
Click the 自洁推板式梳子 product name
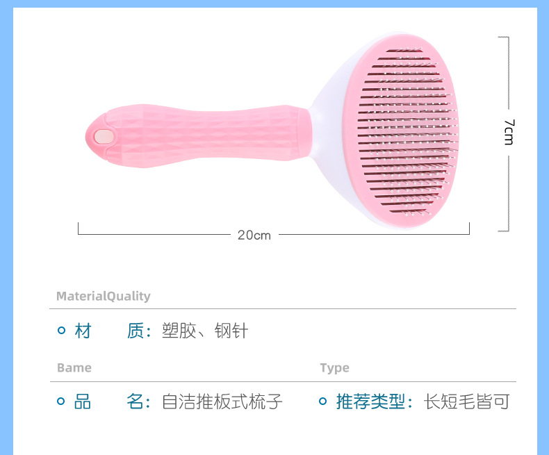pos(222,402)
